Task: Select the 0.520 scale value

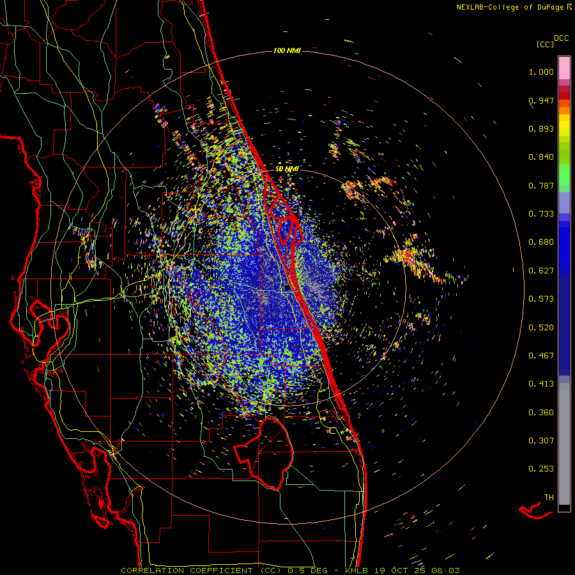Action: pos(541,328)
